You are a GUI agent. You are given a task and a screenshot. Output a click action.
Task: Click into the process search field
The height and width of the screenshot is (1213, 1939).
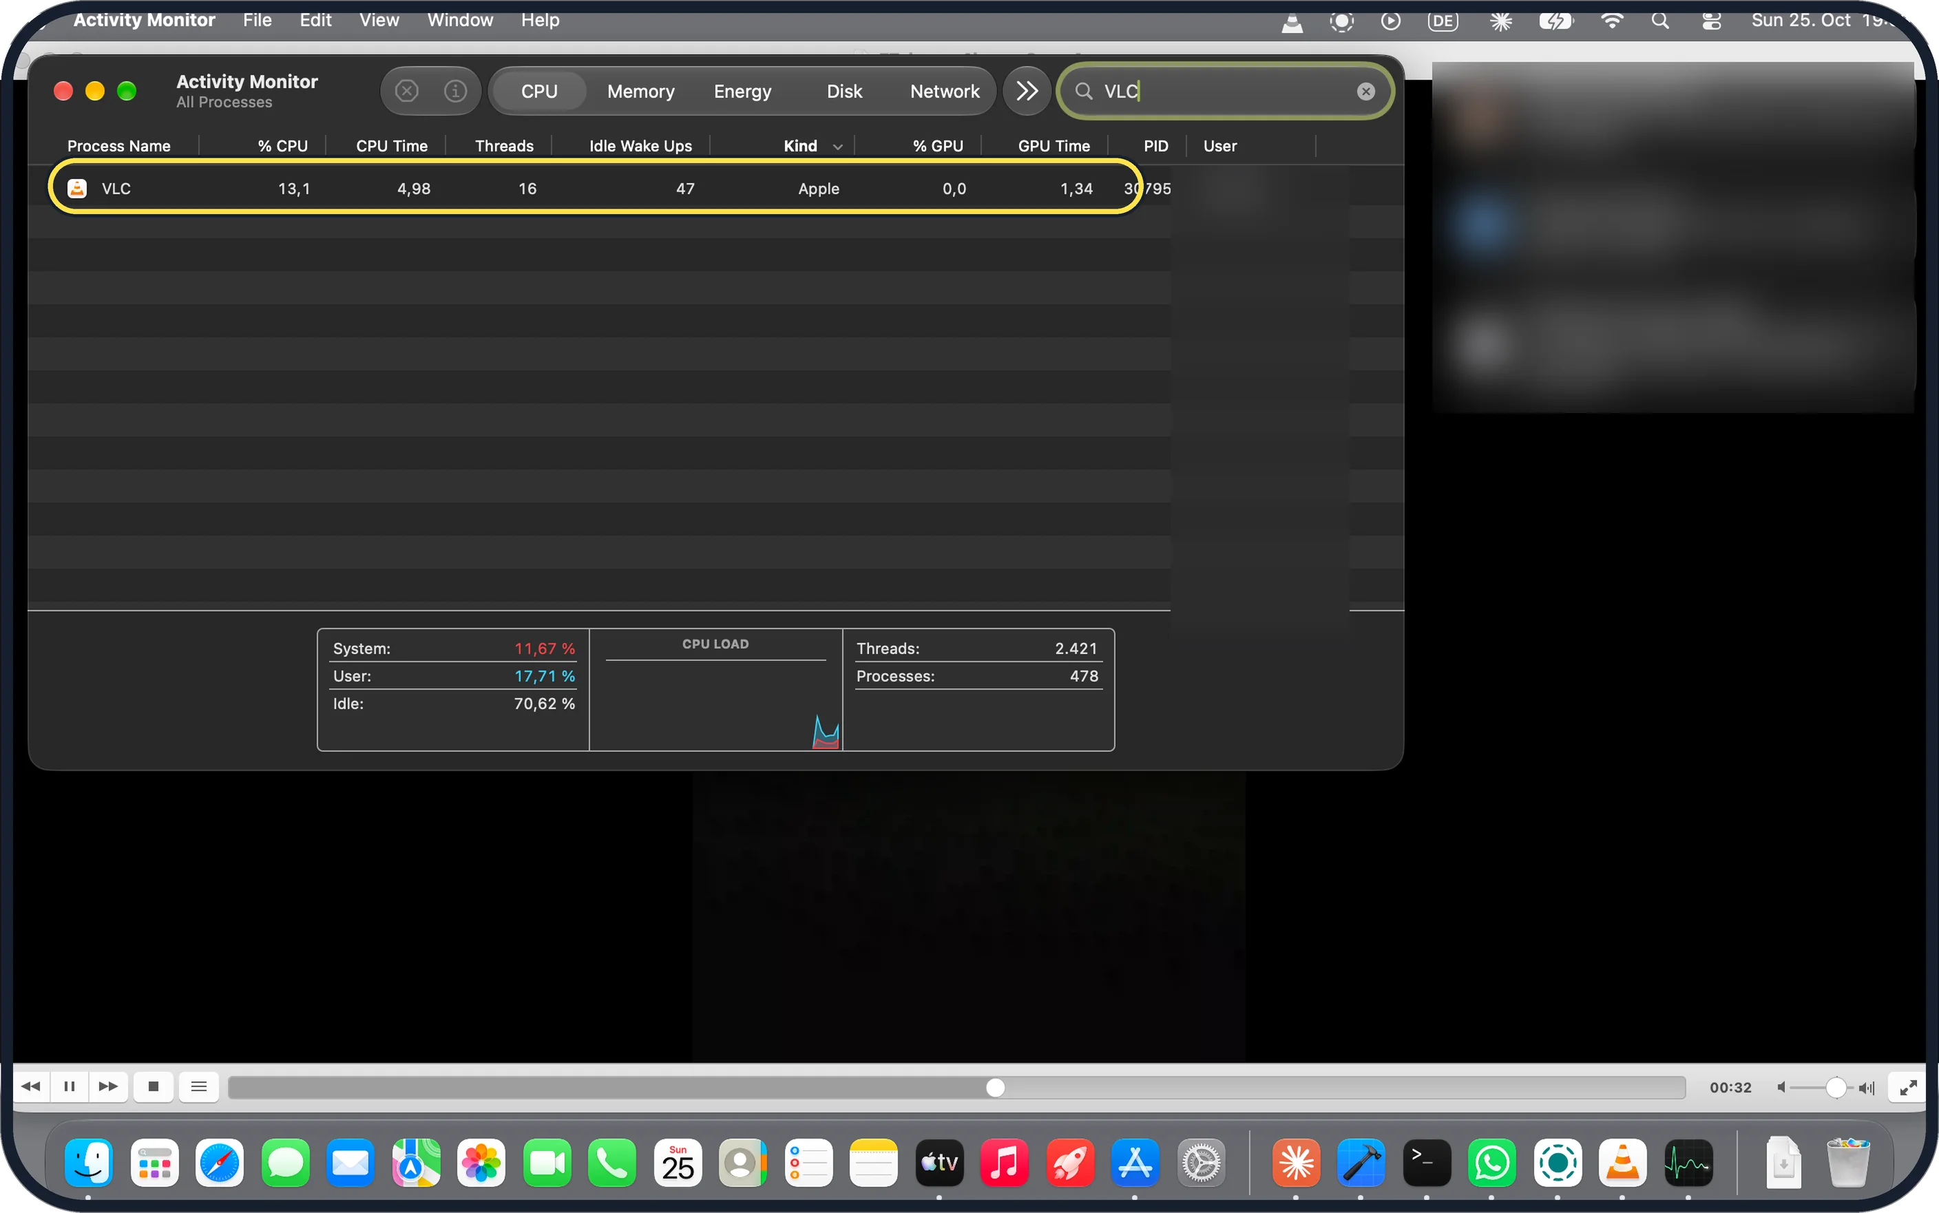tap(1225, 92)
